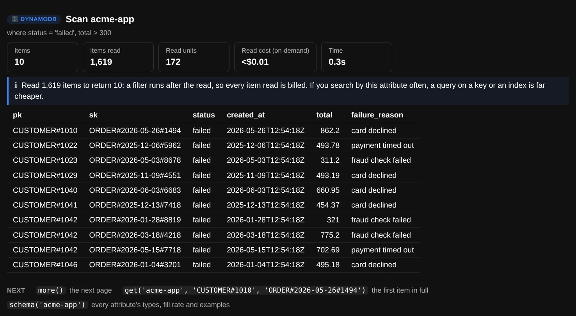Click the Read cost (on-demand) stat card

click(275, 57)
